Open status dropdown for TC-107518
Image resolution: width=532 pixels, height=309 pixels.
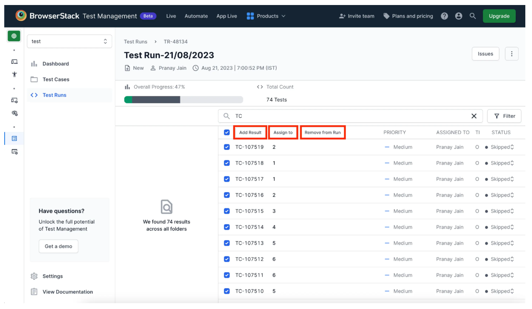[x=499, y=163]
